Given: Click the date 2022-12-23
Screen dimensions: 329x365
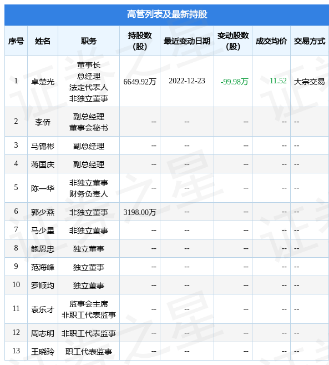Looking at the screenshot, I should click(187, 81).
